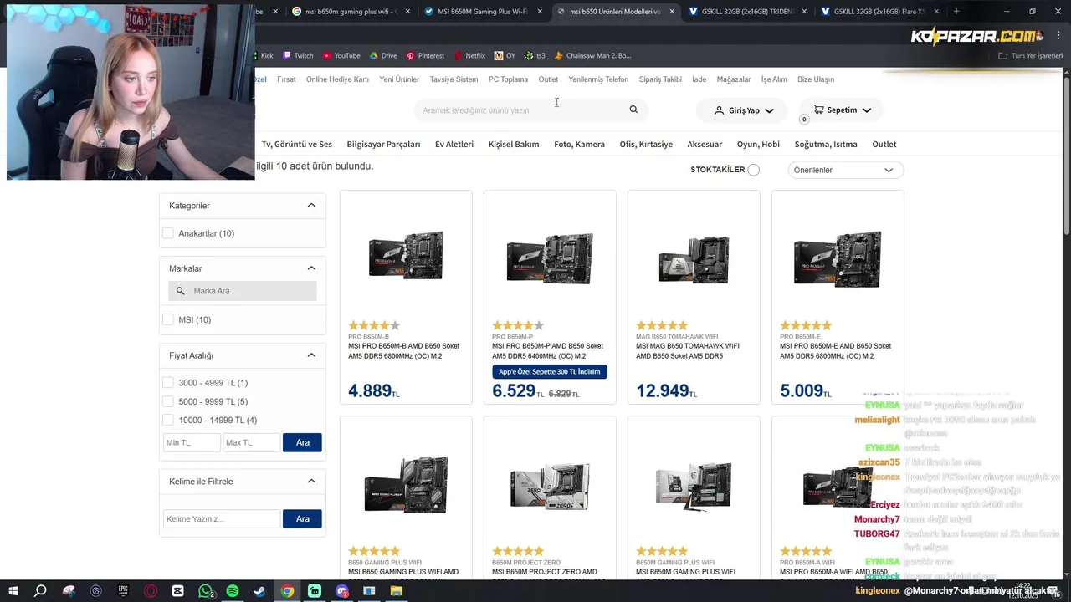Check the Anakartlar (10) category checkbox
The image size is (1071, 602).
tap(168, 233)
